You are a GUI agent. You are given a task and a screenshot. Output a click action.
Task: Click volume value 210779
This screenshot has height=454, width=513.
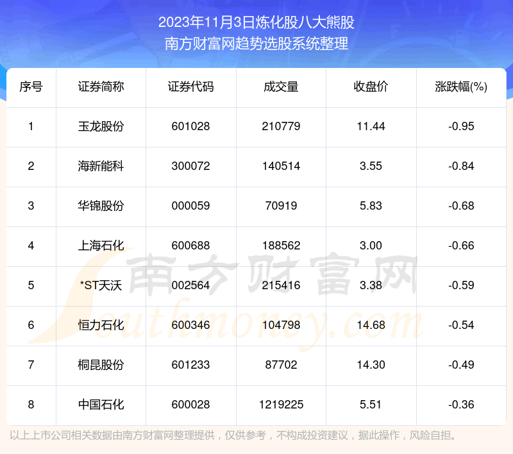click(x=281, y=126)
